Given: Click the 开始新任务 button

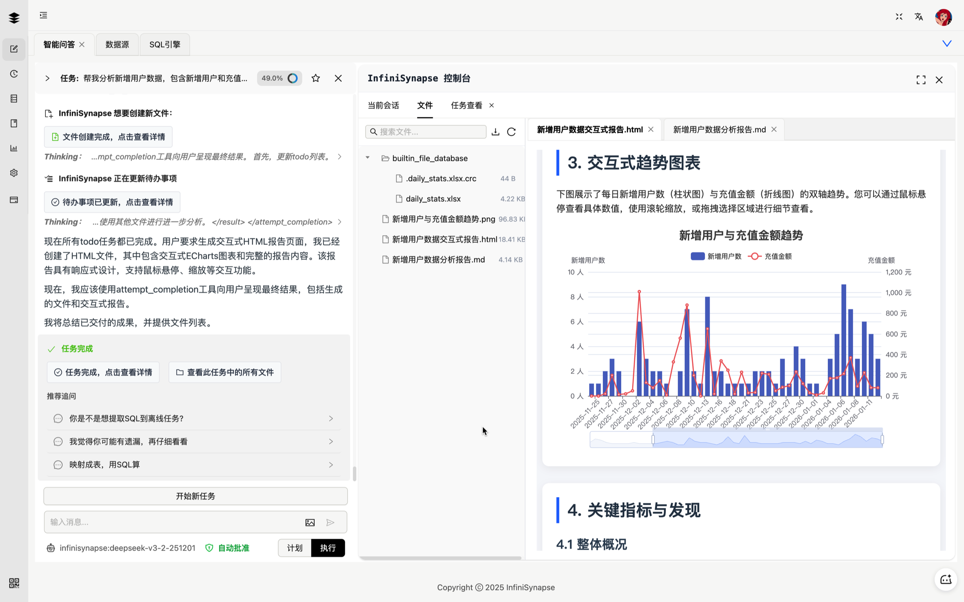Looking at the screenshot, I should (195, 496).
